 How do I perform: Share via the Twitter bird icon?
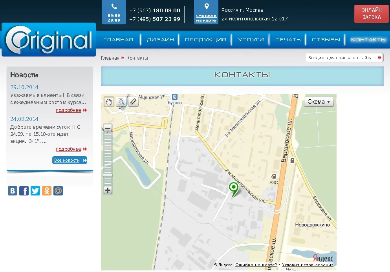click(35, 191)
